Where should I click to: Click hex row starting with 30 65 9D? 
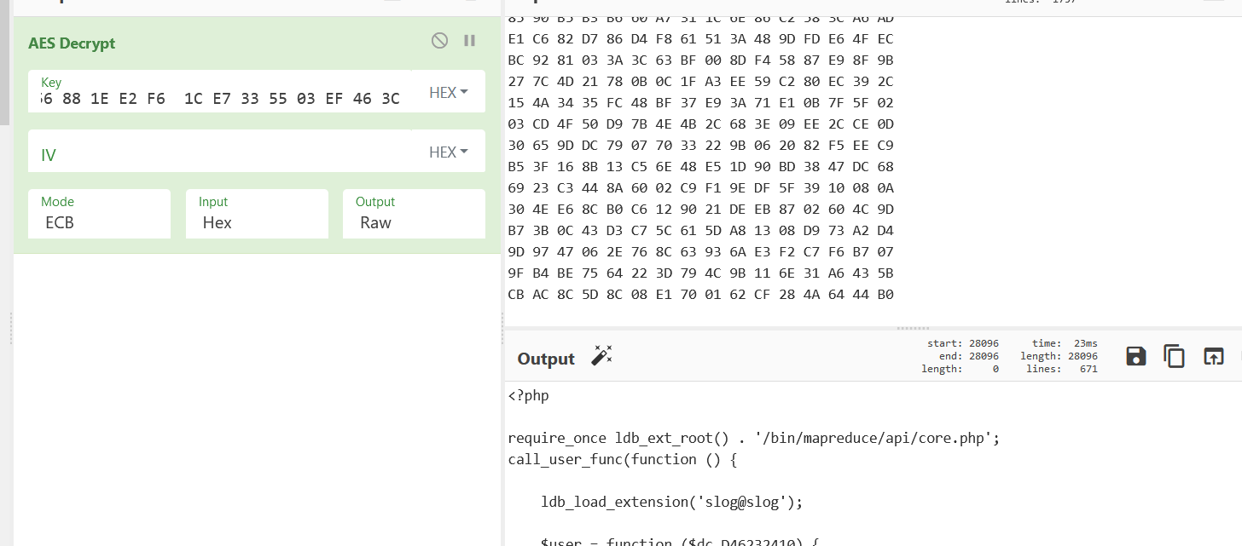[700, 146]
